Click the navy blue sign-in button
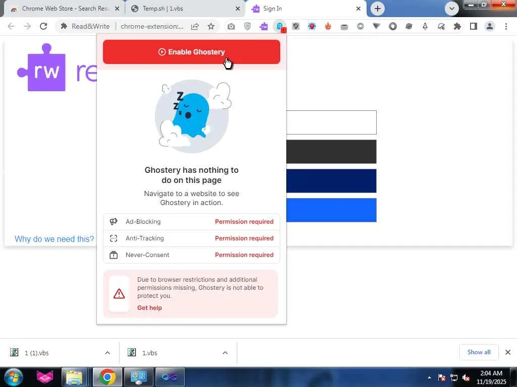Screen dimensions: 517x387 [331, 181]
